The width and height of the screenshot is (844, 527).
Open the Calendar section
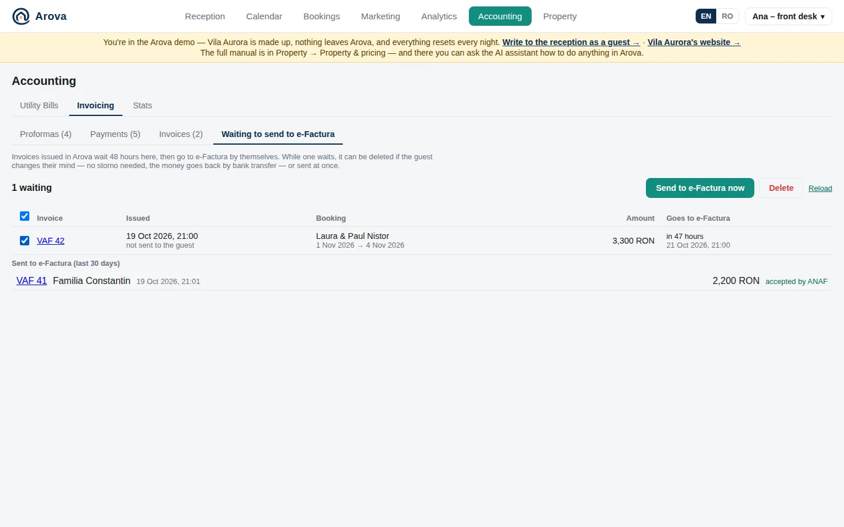click(x=264, y=16)
